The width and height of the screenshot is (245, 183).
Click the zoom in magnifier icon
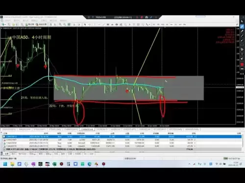click(60, 24)
